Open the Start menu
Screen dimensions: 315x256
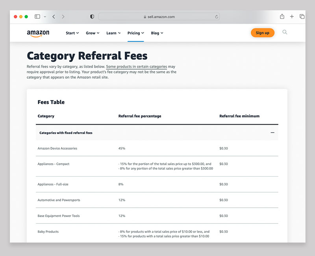pos(72,33)
